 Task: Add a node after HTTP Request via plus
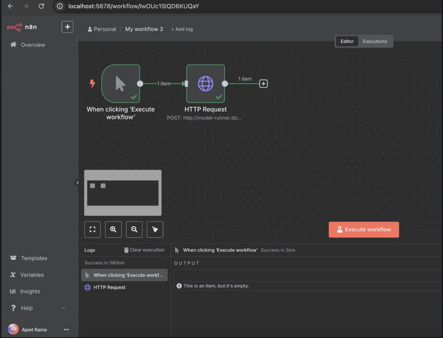[263, 83]
